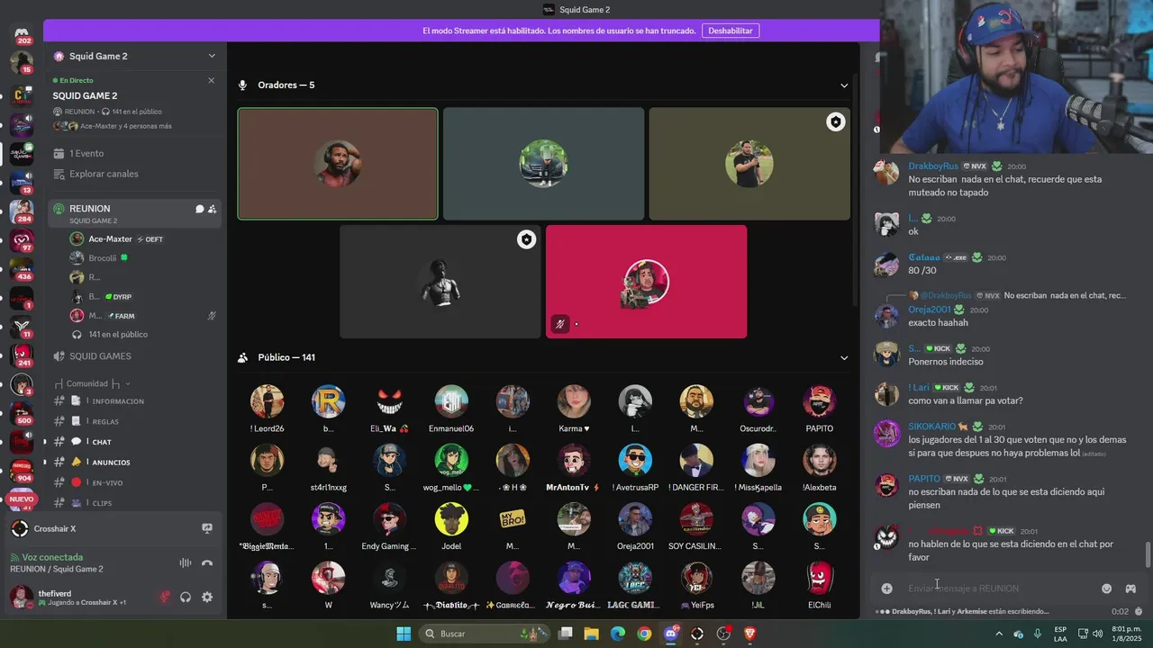The height and width of the screenshot is (648, 1153).
Task: Open Brave browser from the taskbar
Action: [749, 634]
